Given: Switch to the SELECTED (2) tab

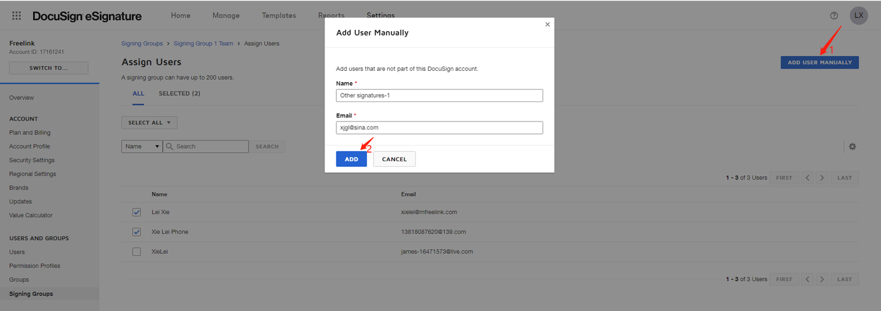Looking at the screenshot, I should (179, 93).
